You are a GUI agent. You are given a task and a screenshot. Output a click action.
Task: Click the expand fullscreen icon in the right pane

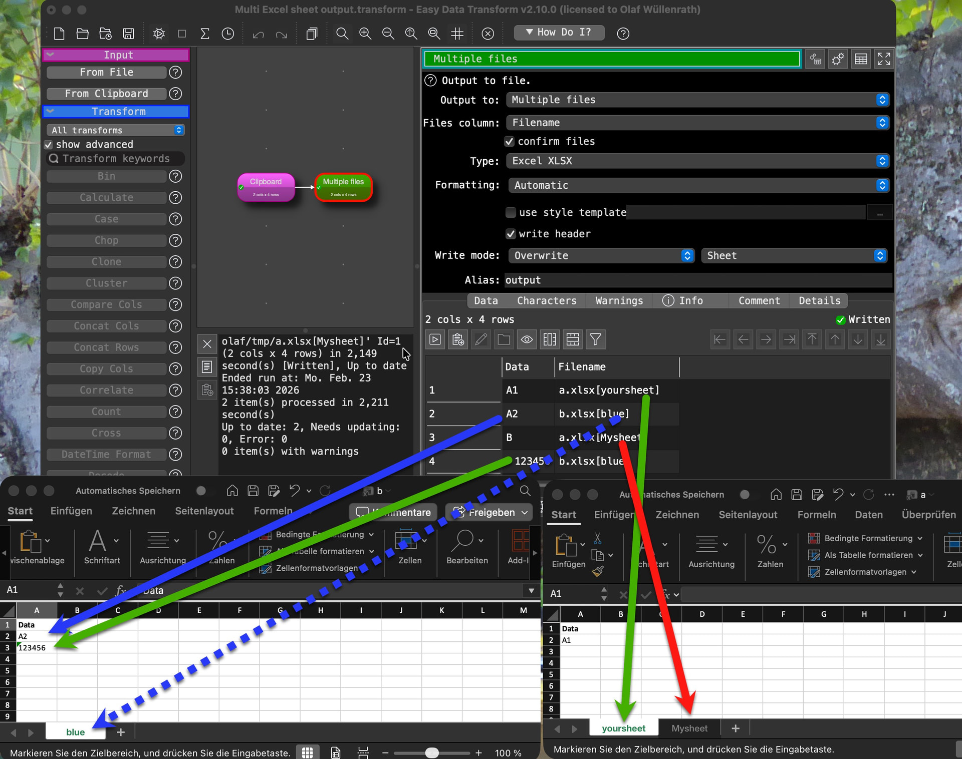884,59
